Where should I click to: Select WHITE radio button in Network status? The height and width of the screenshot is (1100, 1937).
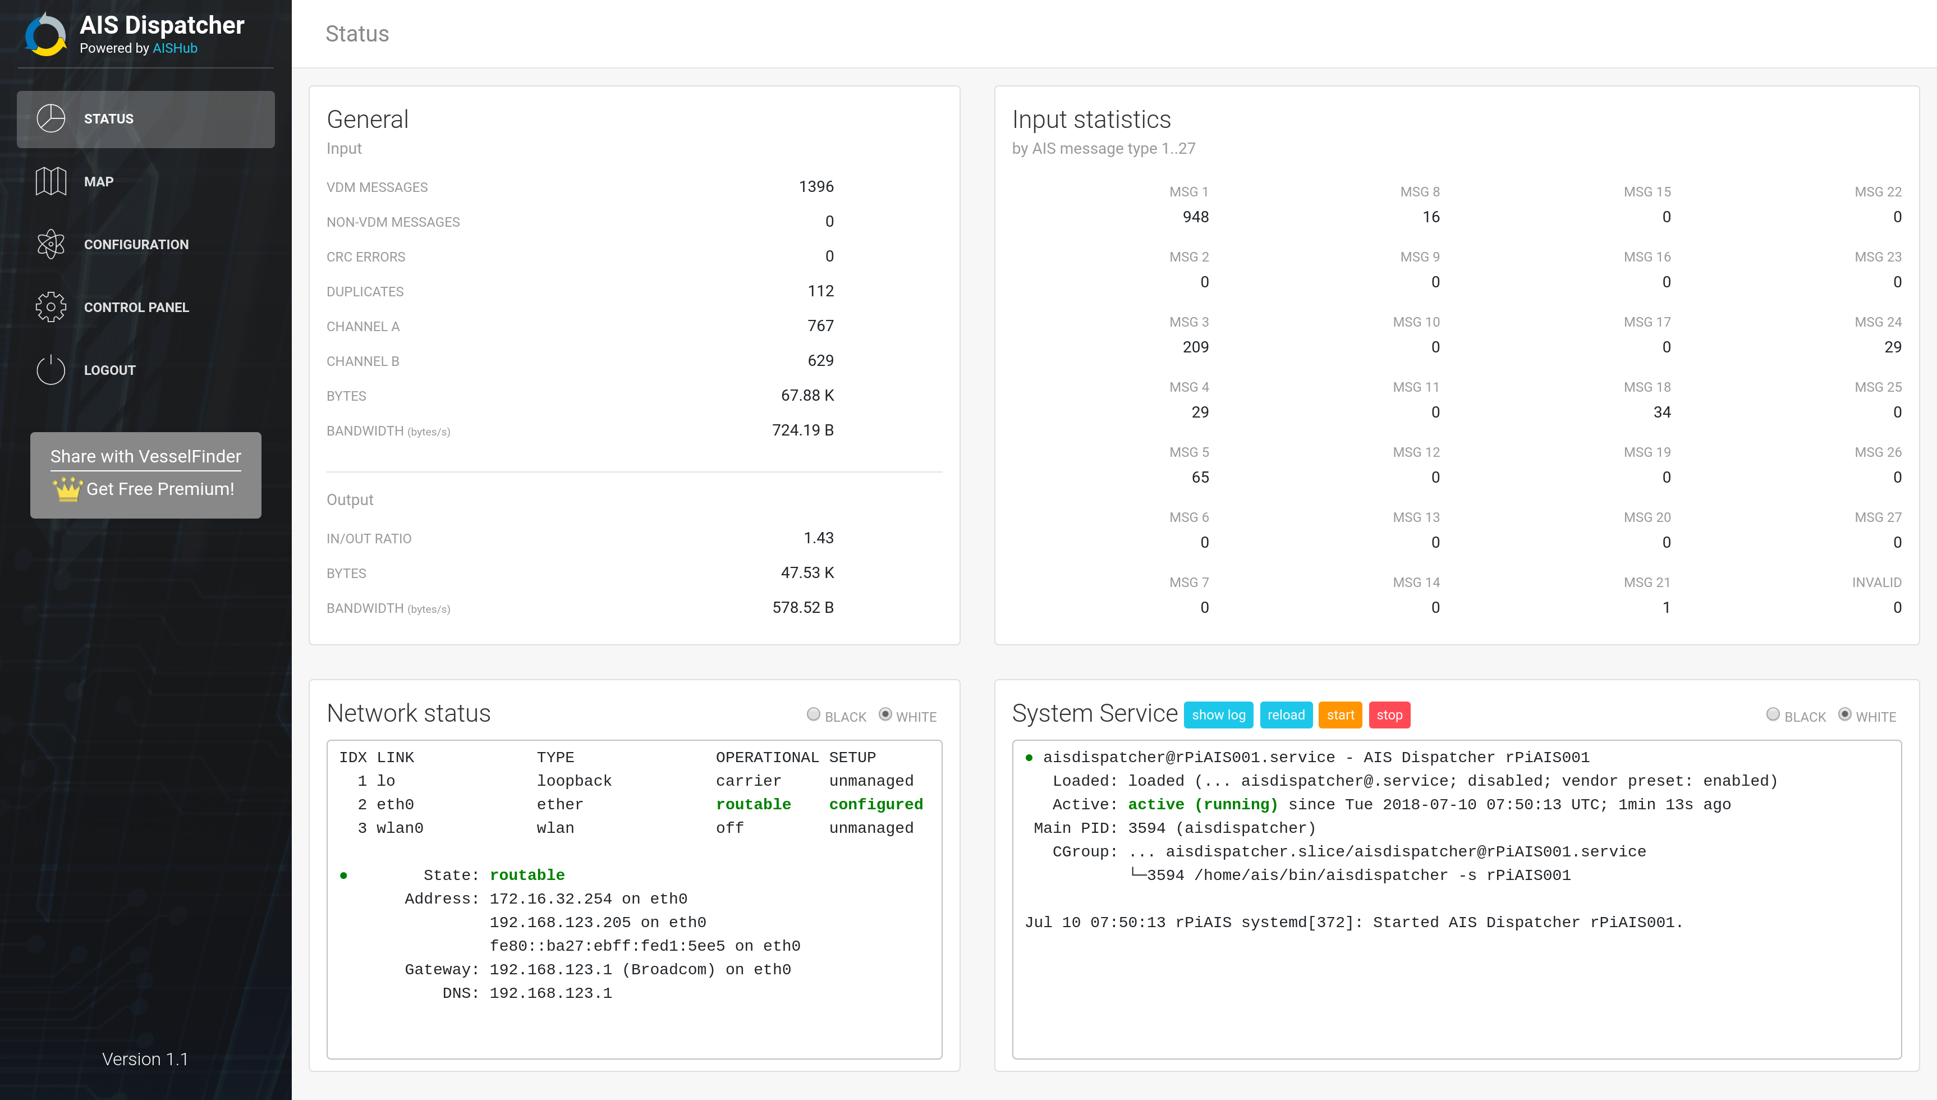885,716
